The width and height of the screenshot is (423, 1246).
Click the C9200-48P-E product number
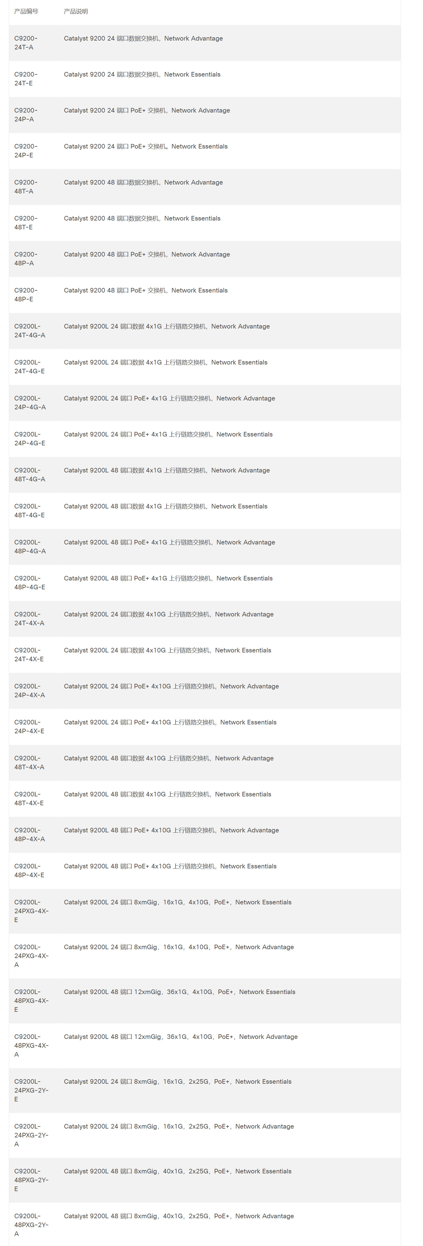26,295
